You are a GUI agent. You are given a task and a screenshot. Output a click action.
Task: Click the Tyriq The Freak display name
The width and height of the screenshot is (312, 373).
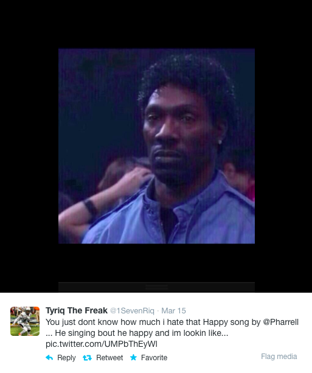pyautogui.click(x=77, y=310)
